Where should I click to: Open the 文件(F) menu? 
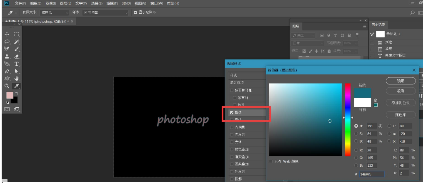(20, 3)
